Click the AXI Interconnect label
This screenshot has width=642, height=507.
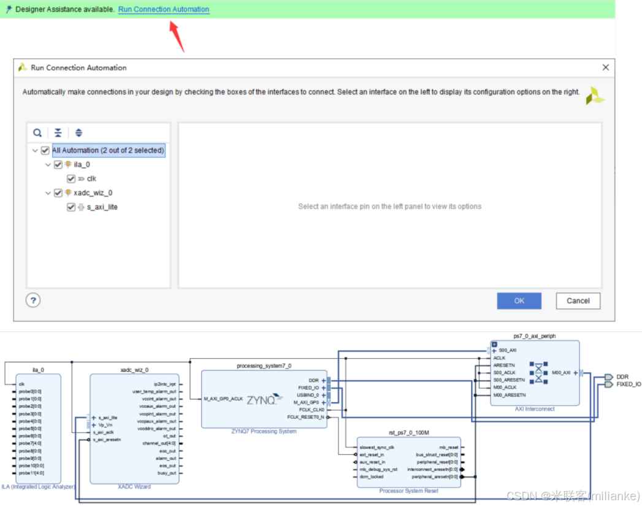click(x=535, y=409)
